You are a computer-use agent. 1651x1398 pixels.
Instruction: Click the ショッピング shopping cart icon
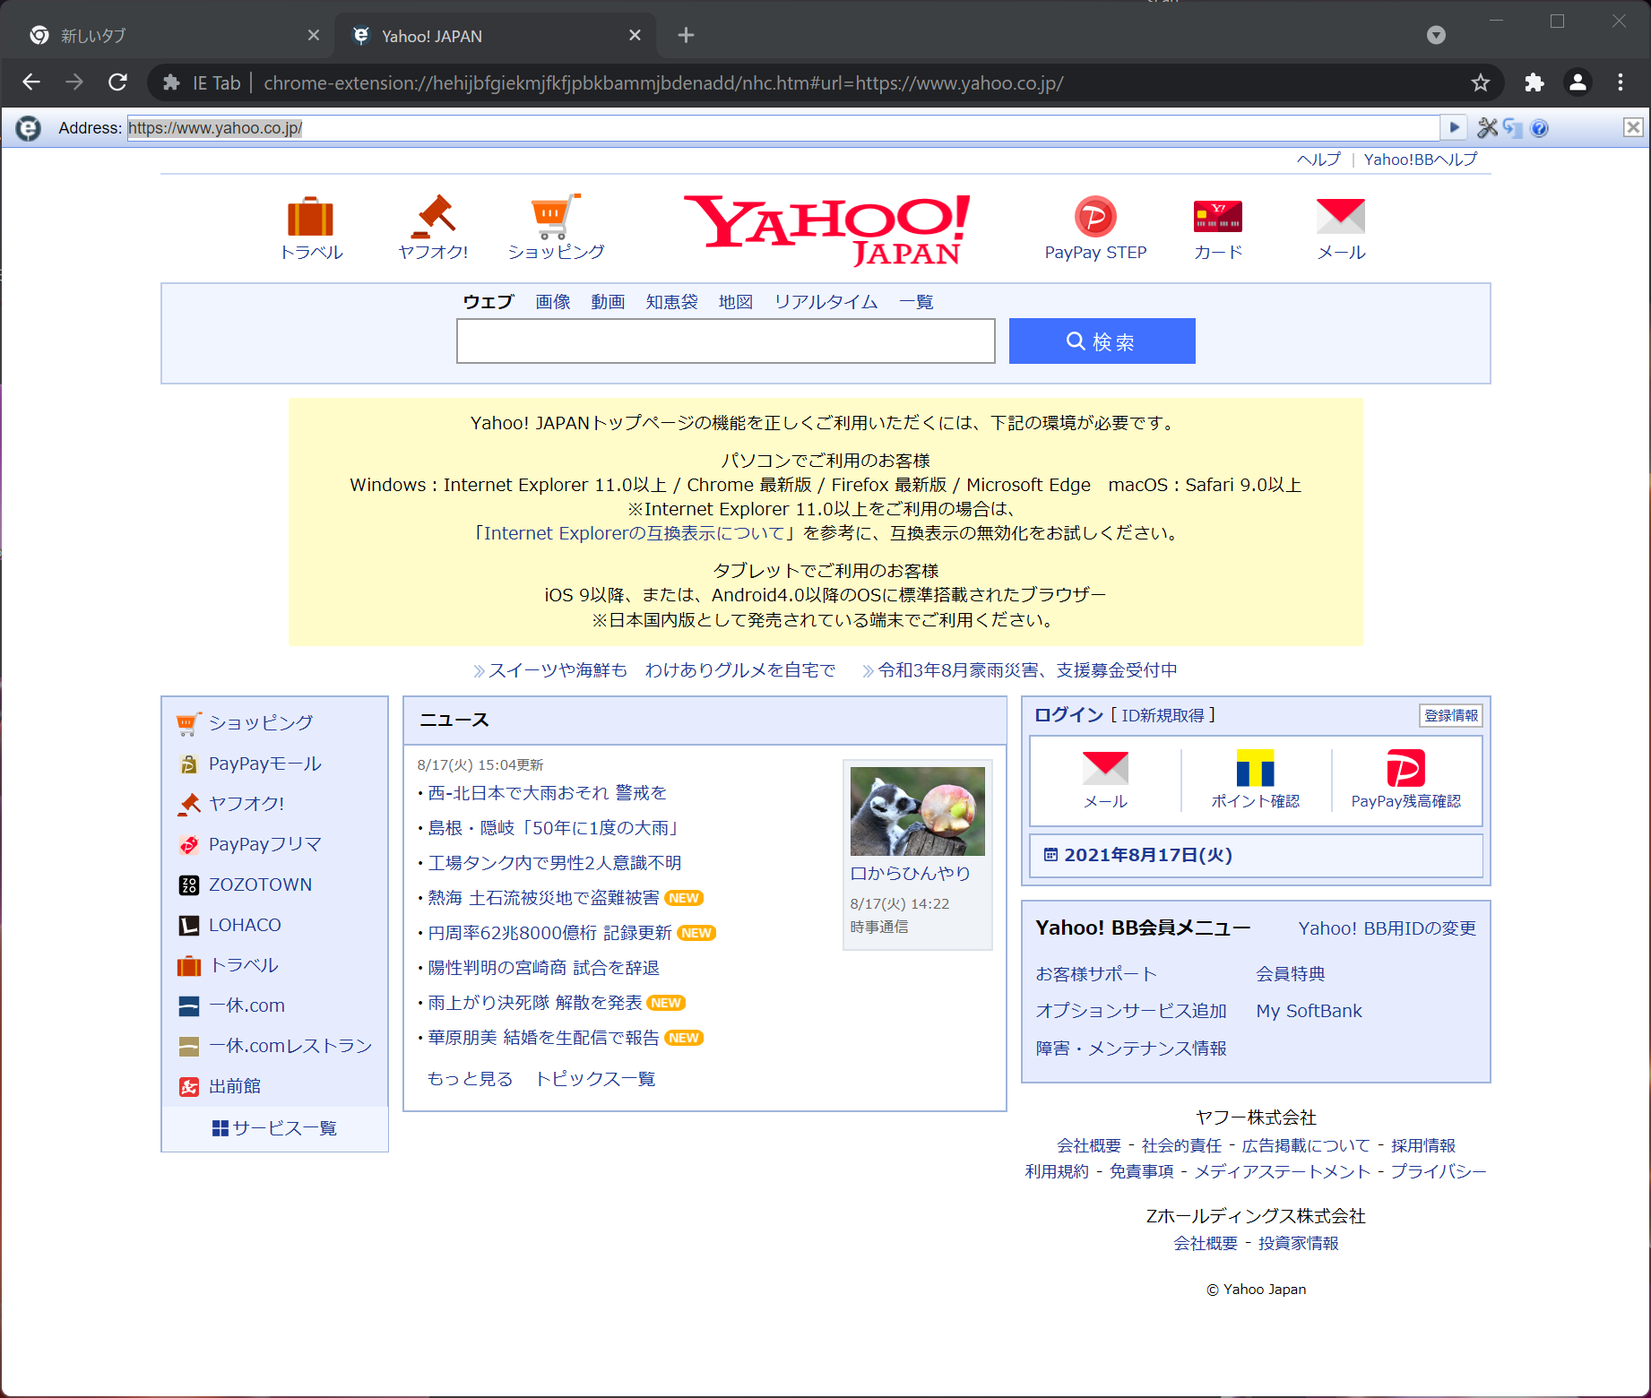555,217
